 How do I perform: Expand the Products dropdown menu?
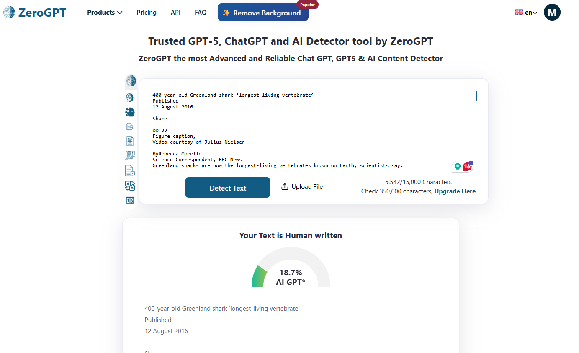tap(105, 13)
